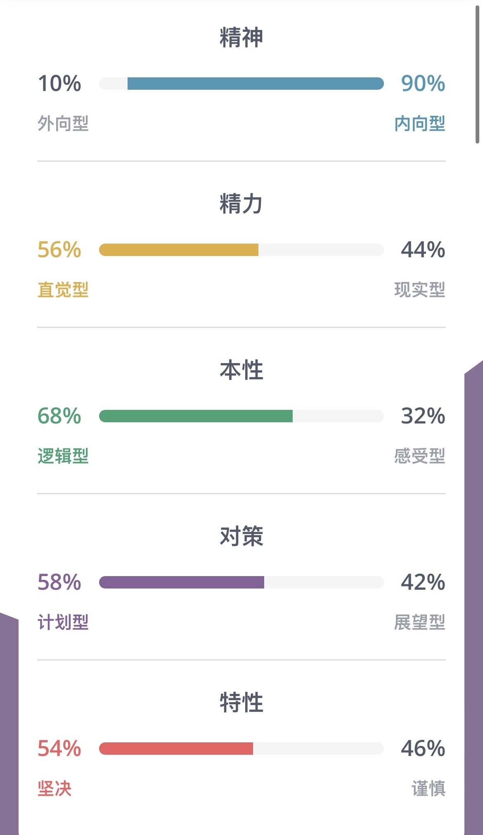The image size is (483, 835).
Task: Click the green 本性 progress bar
Action: click(x=241, y=416)
